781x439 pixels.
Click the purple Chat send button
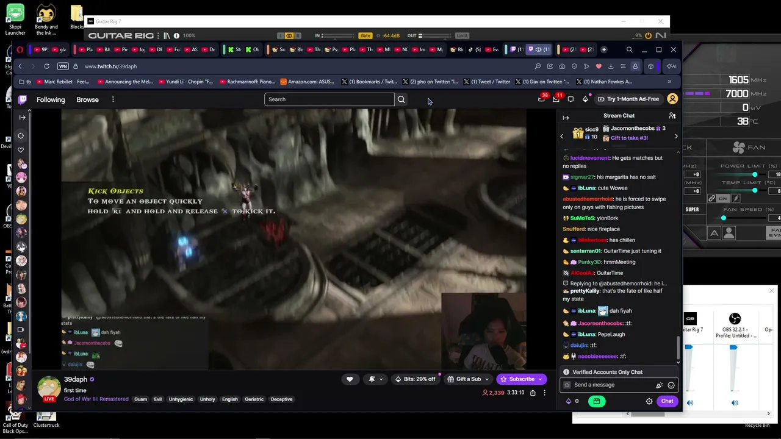[668, 401]
